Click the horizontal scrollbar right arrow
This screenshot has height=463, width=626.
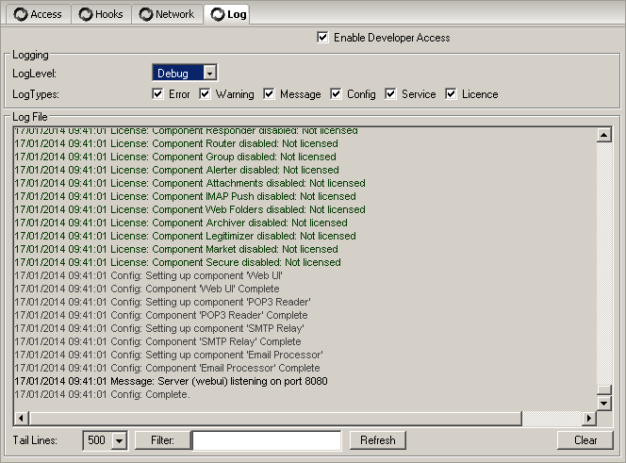coord(589,418)
